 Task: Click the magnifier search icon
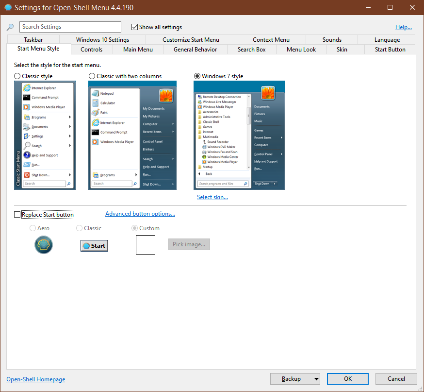pyautogui.click(x=10, y=27)
